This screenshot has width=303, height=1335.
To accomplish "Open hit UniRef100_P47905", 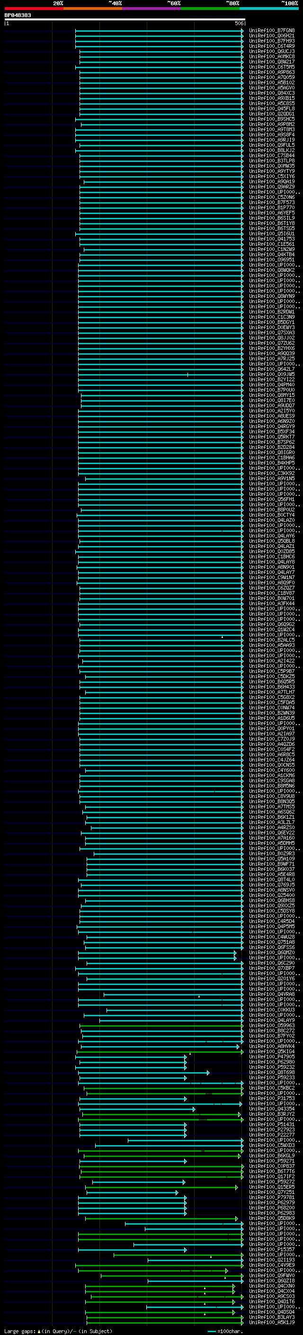I will [x=272, y=1057].
